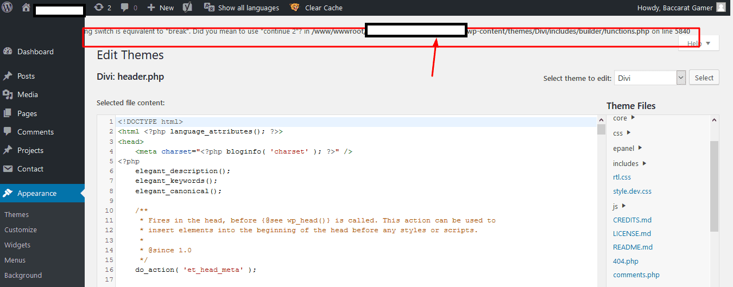The height and width of the screenshot is (287, 733).
Task: Click the Show all languages toolbar item
Action: tap(241, 8)
